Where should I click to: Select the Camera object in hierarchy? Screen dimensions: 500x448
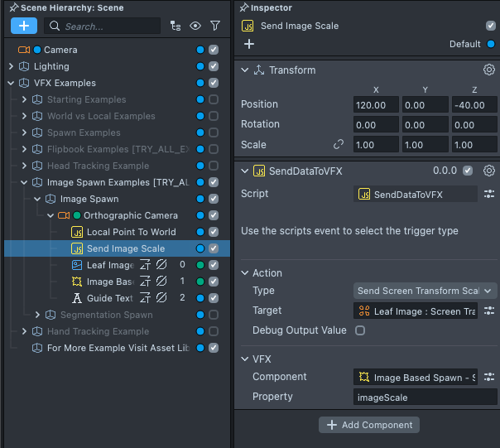point(60,50)
